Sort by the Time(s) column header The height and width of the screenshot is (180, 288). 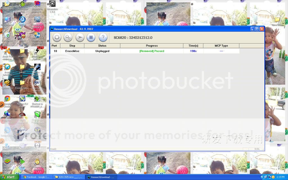pyautogui.click(x=193, y=46)
